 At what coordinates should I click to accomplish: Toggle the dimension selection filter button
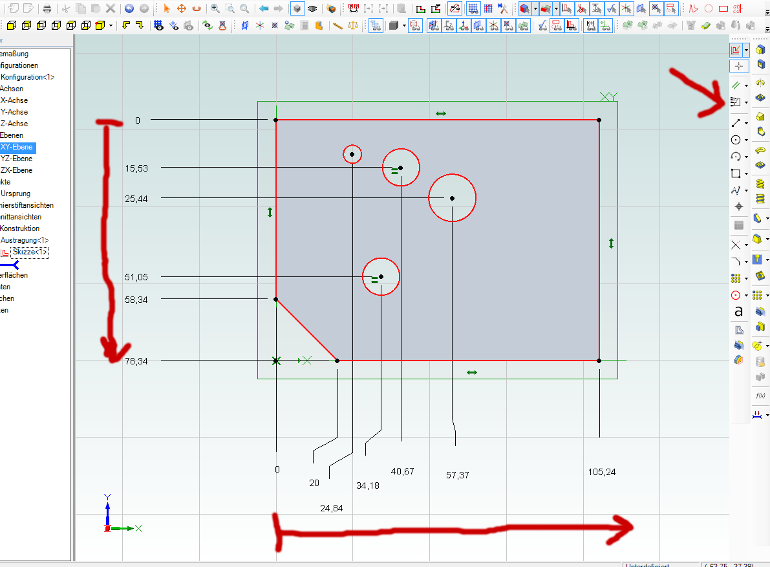click(596, 8)
